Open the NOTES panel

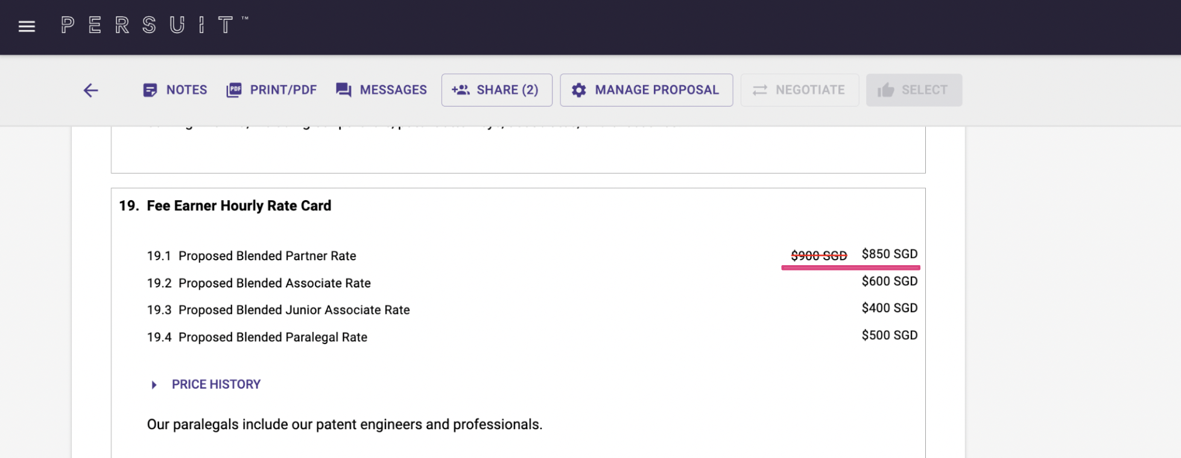[x=175, y=90]
